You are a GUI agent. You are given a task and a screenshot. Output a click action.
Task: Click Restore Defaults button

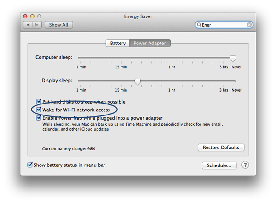pyautogui.click(x=221, y=148)
